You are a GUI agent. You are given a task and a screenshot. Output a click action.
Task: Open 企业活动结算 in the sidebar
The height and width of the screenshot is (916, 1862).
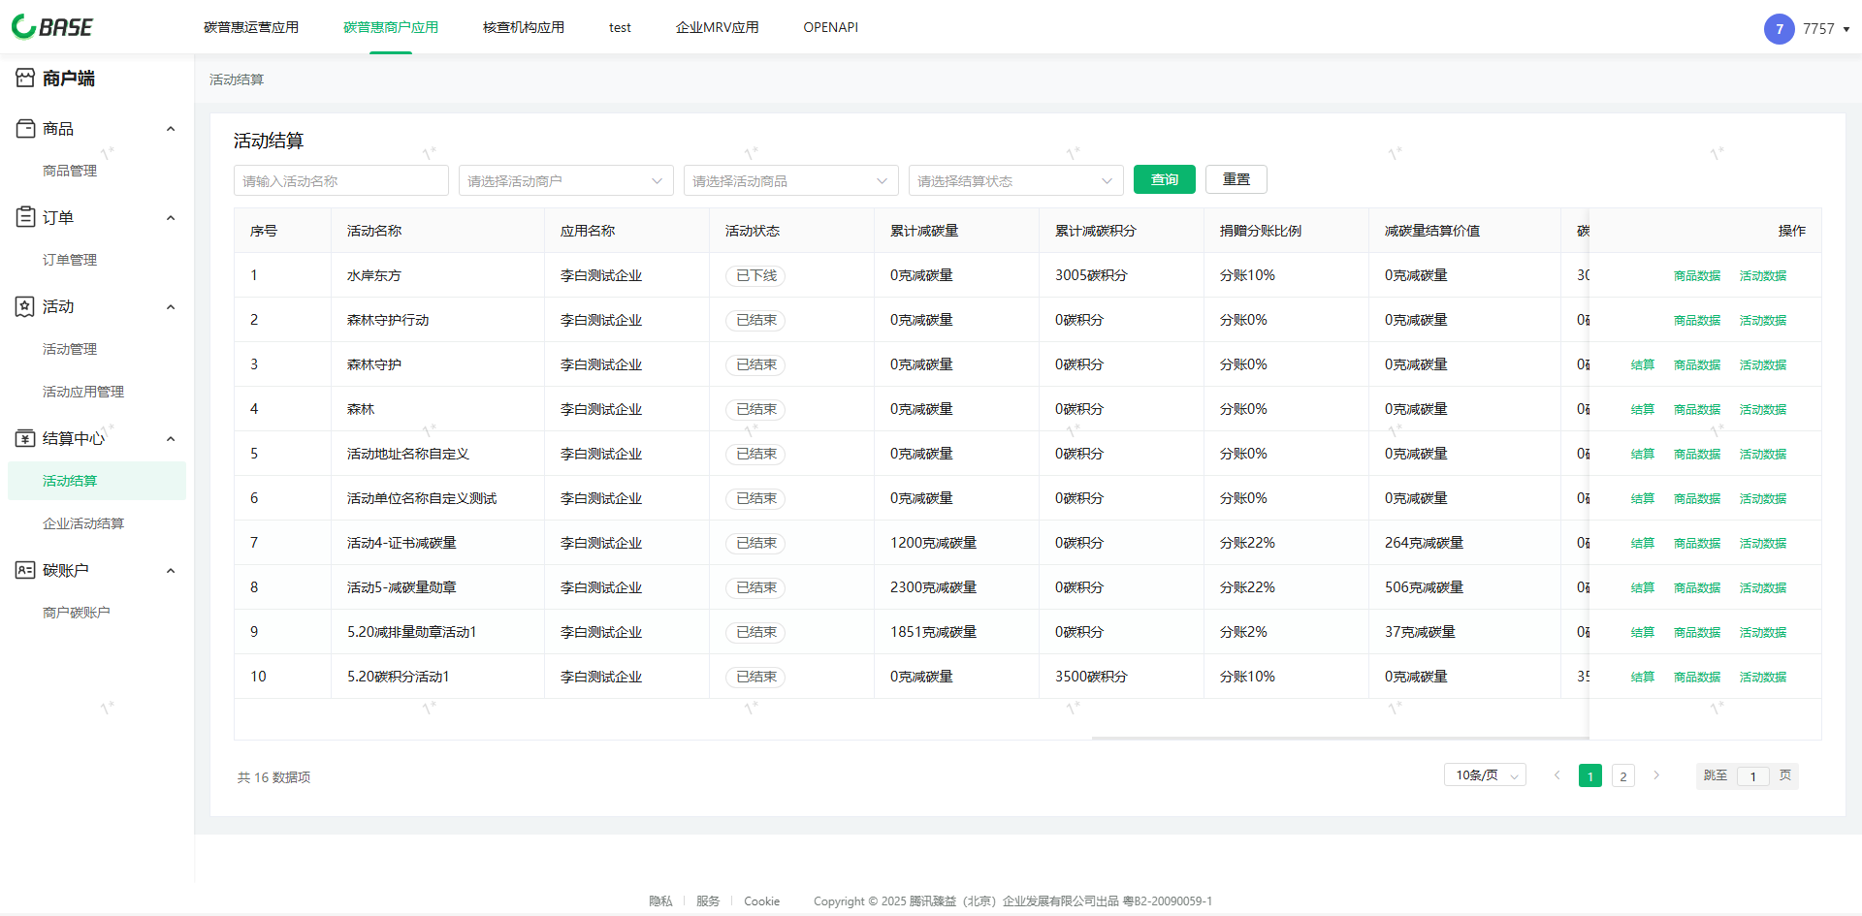tap(83, 523)
